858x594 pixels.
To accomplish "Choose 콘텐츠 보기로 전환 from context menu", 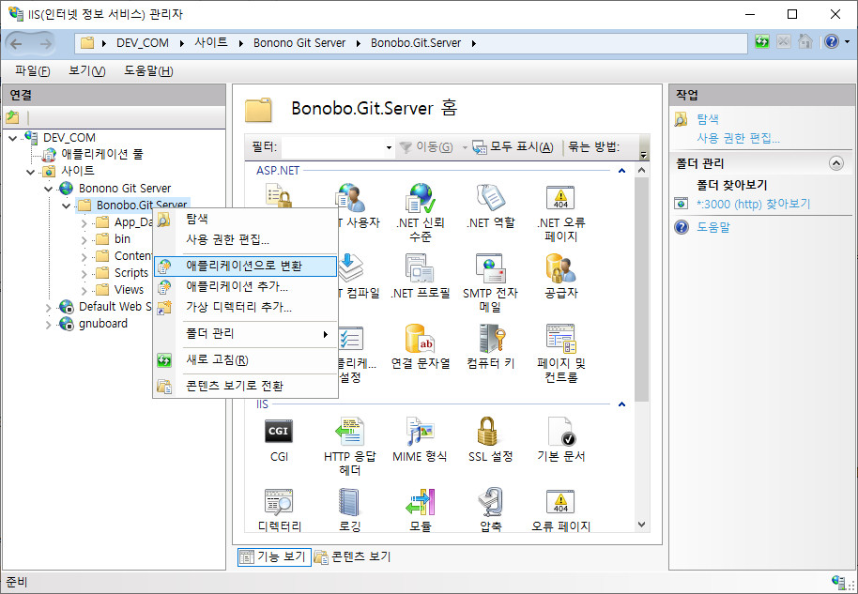I will (x=245, y=387).
